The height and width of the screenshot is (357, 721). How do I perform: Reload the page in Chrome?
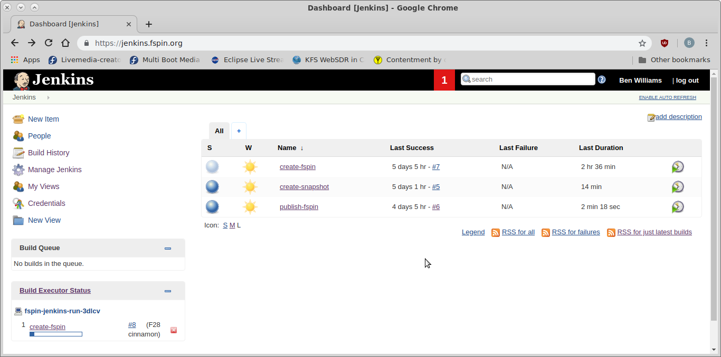[49, 43]
